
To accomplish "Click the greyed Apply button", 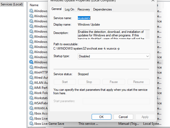I will (x=145, y=117).
